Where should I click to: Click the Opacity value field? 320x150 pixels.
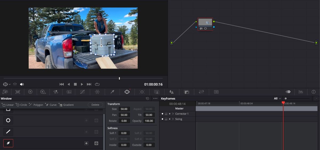[x=149, y=121]
